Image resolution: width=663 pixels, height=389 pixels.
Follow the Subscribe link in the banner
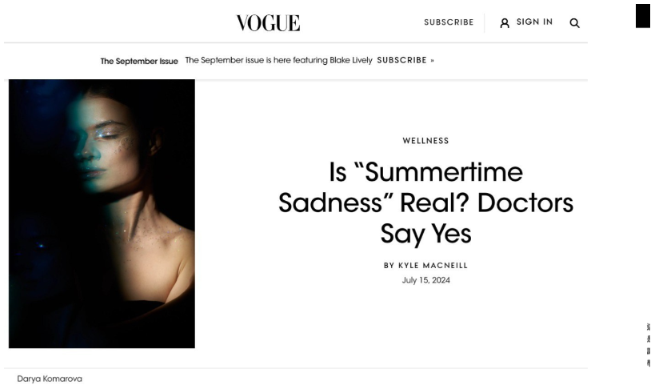[x=401, y=61]
